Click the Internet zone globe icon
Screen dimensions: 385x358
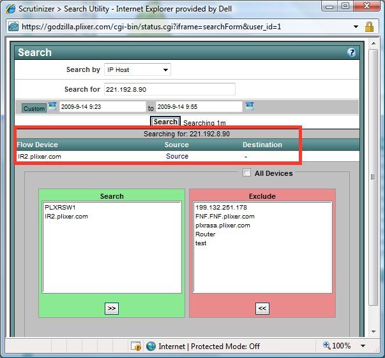click(151, 347)
